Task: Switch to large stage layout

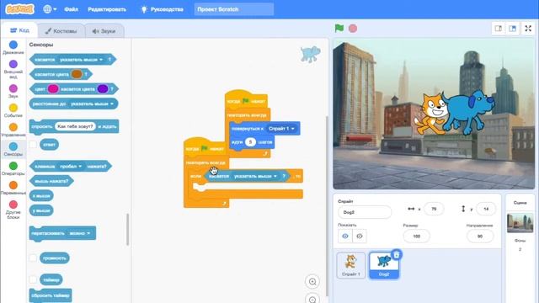Action: (512, 29)
